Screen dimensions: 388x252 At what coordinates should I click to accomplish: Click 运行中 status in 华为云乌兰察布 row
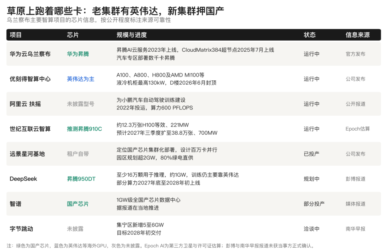[x=311, y=54]
